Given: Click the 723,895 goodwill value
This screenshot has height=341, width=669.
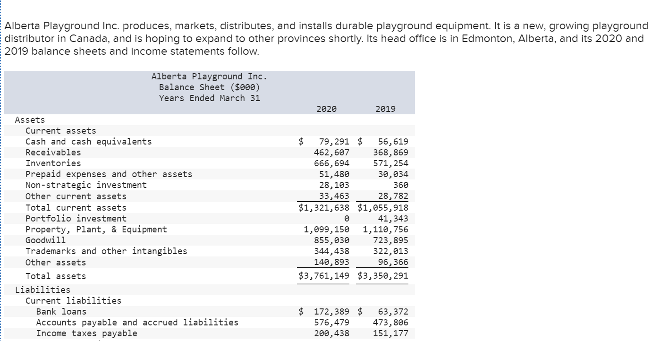Looking at the screenshot, I should [x=391, y=240].
